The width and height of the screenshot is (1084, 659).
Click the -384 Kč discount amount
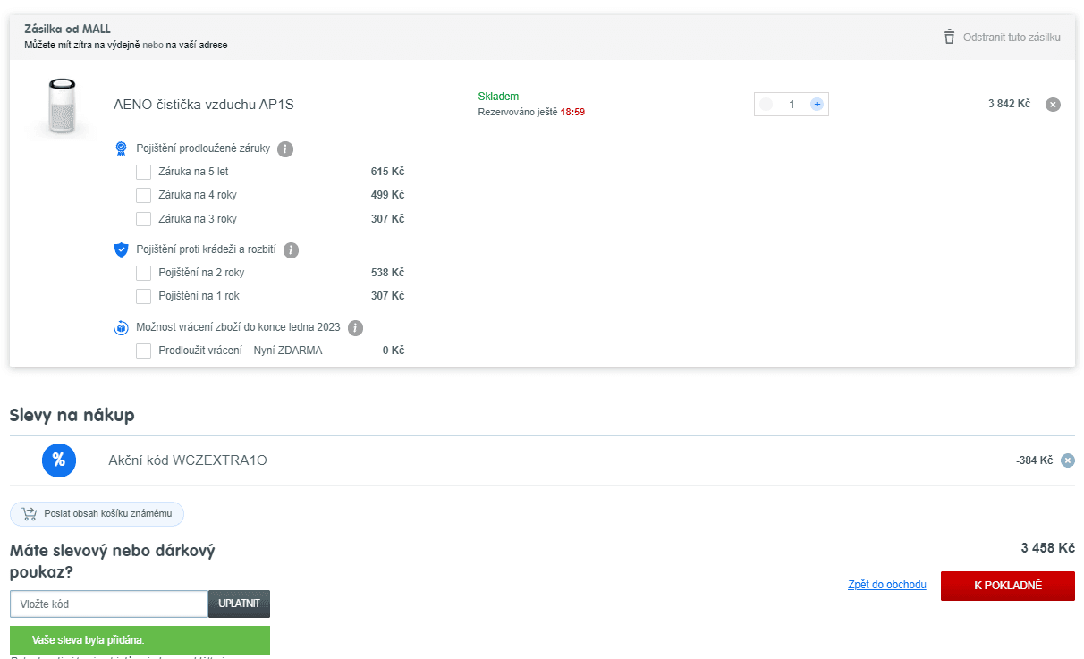(x=1035, y=460)
